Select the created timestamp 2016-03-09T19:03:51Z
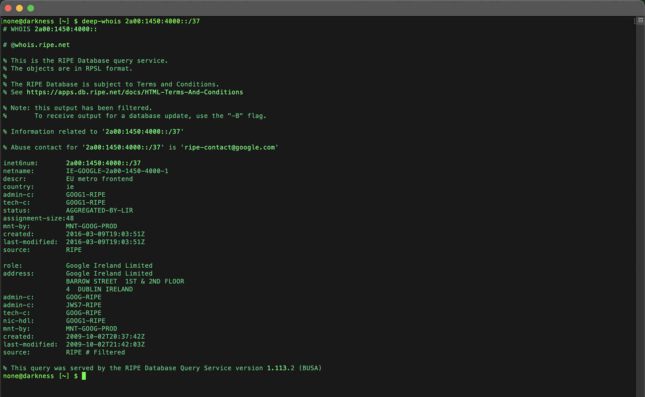 coord(105,234)
